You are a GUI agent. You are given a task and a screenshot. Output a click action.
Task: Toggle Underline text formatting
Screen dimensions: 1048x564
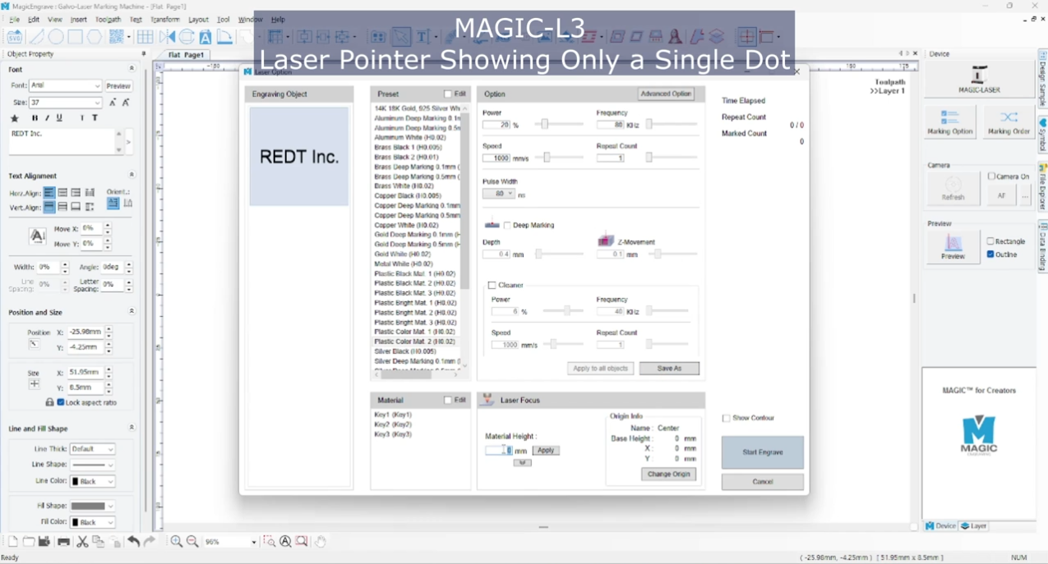coord(59,118)
